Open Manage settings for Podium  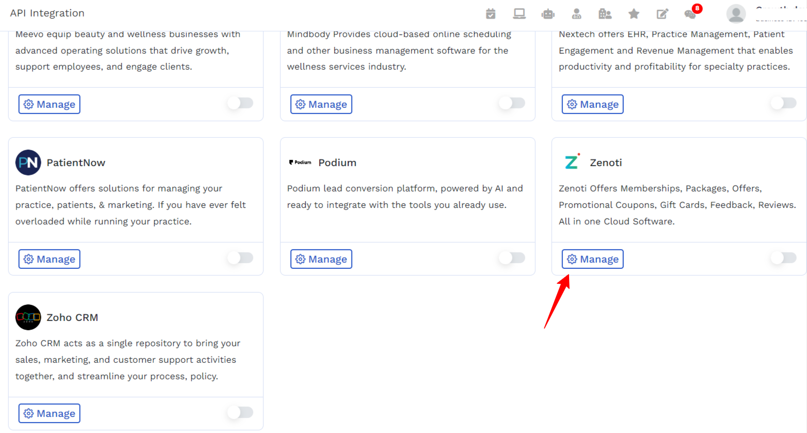pos(321,259)
